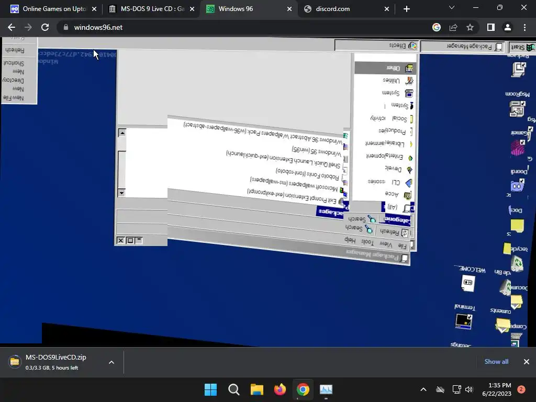The height and width of the screenshot is (402, 536).
Task: Choose the Other category in Package Manager
Action: pyautogui.click(x=386, y=68)
